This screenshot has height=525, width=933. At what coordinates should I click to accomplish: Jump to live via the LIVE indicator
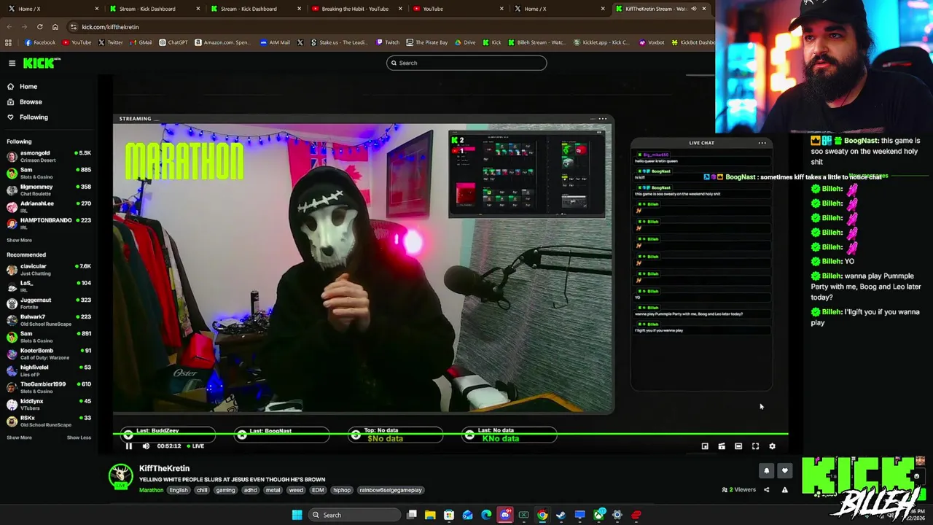[x=195, y=446]
